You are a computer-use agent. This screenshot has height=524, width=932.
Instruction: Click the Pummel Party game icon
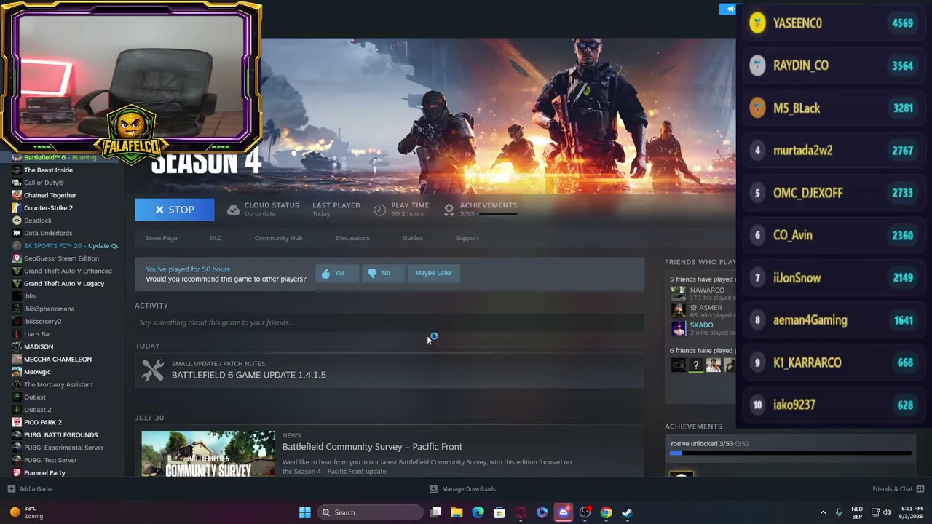click(x=17, y=472)
